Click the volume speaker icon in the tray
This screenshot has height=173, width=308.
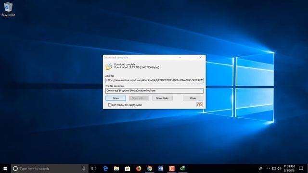279,169
